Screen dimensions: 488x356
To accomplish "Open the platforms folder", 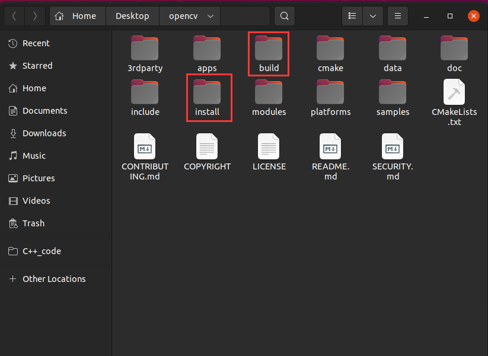I will click(330, 98).
